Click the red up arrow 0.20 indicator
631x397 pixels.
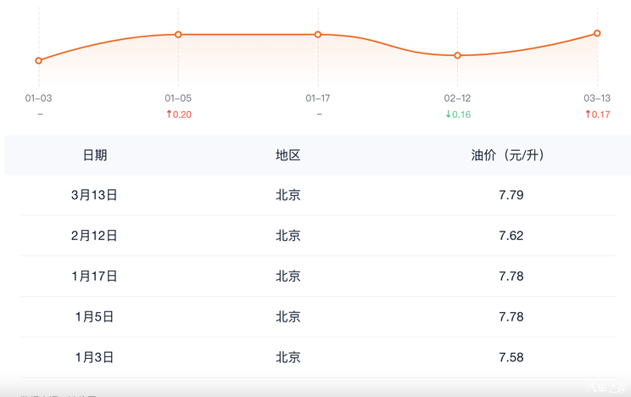pos(179,115)
